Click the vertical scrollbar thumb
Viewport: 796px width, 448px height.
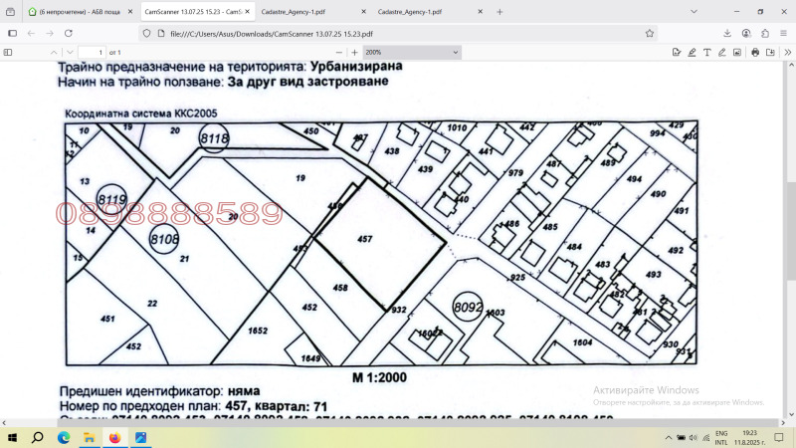coord(791,230)
